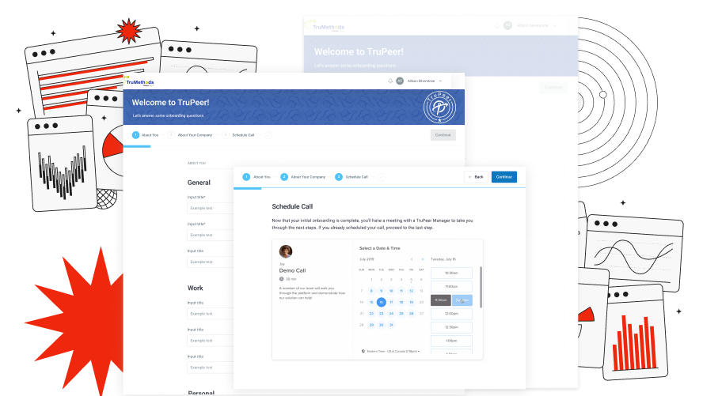Choose the 1:00pm time slot
The image size is (703, 396).
451,341
